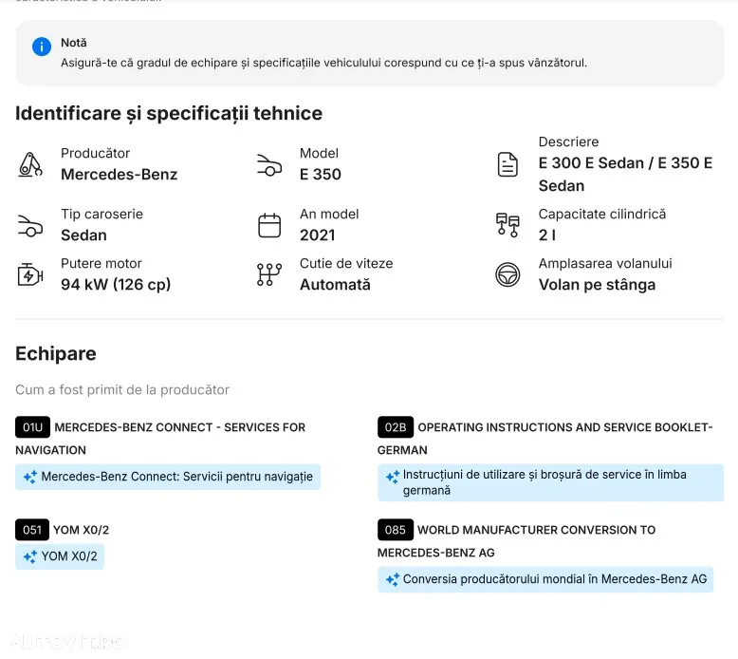738x659 pixels.
Task: Click the 'Putere motor' label
Action: pos(101,263)
